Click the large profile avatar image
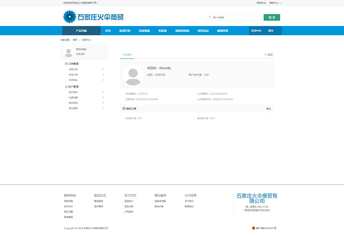344x236 pixels. (133, 75)
